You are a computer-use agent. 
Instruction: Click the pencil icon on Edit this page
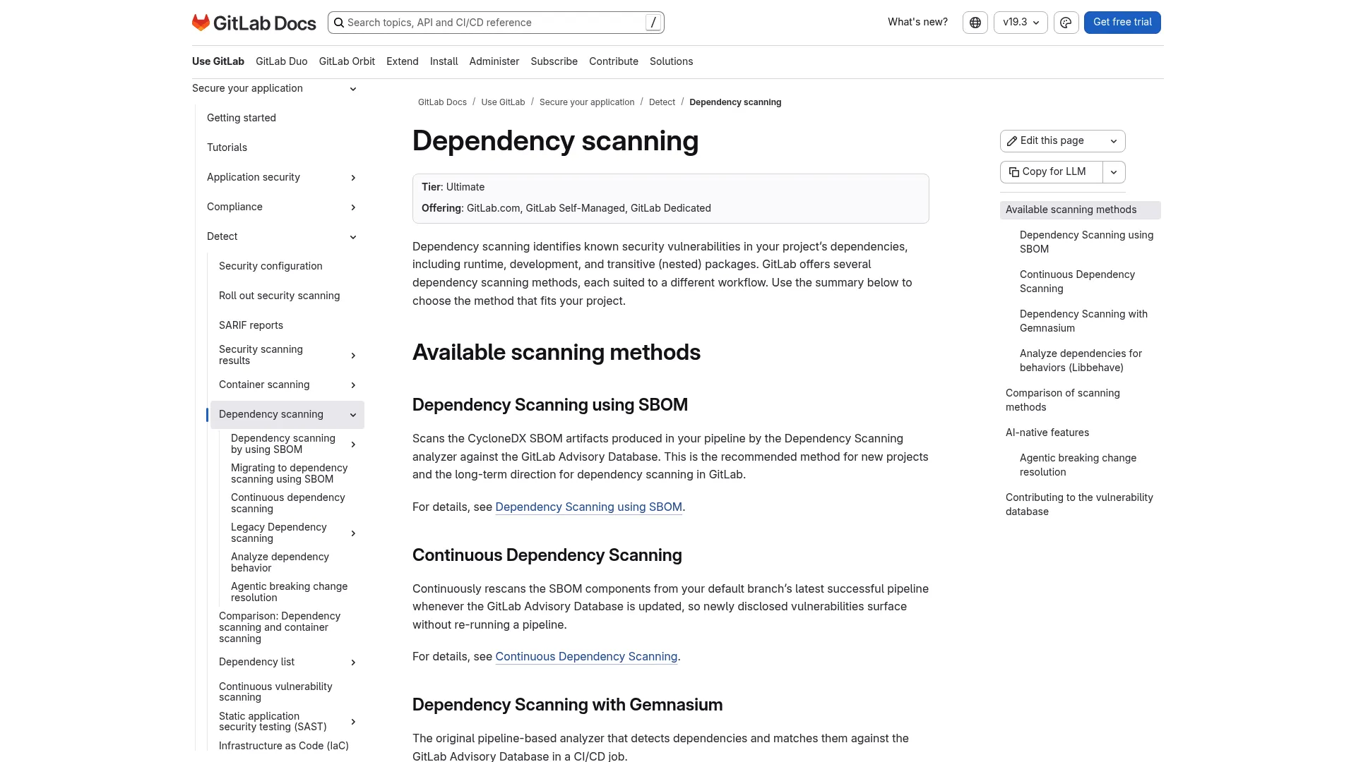pos(1012,141)
